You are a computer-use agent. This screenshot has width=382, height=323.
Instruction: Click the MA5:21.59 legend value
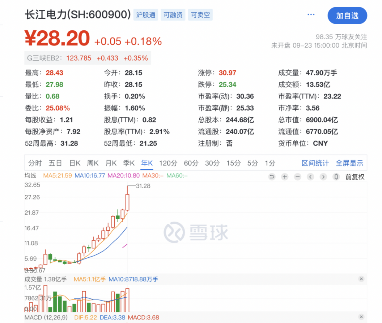pyautogui.click(x=58, y=175)
